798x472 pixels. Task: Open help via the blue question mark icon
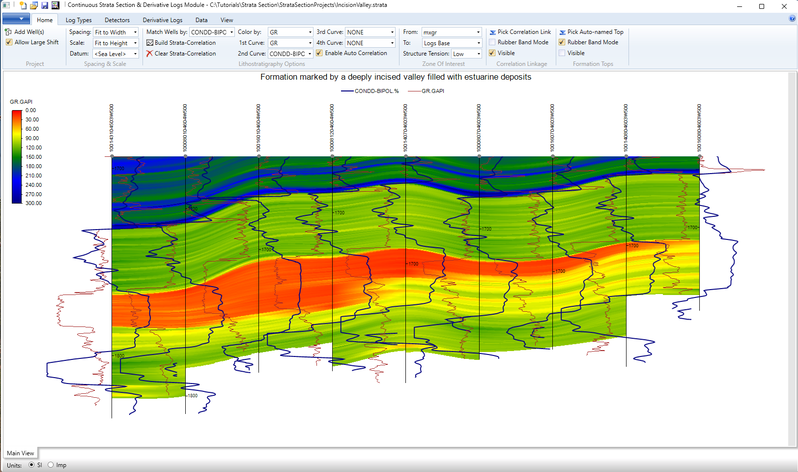[792, 19]
